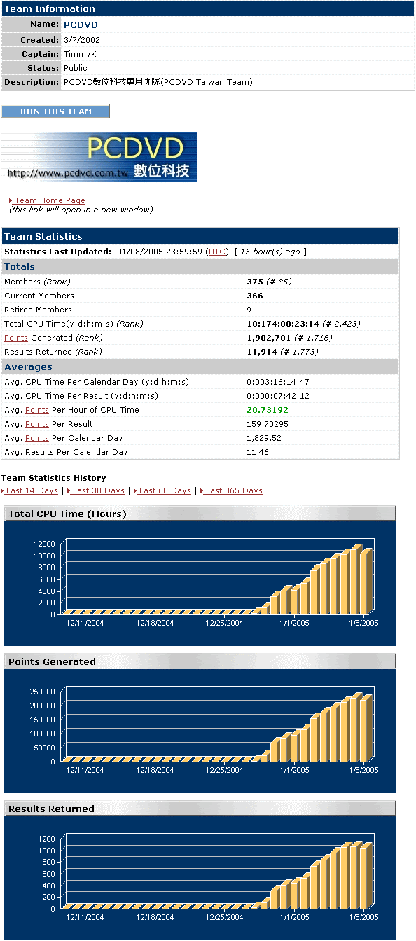The height and width of the screenshot is (941, 416).
Task: Click the Team Statistics History heading
Action: point(54,478)
